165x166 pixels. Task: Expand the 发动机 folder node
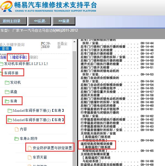coord(15,83)
